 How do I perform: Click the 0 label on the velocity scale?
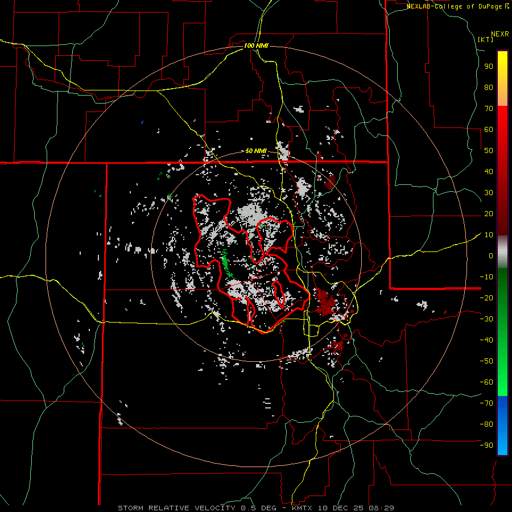tap(490, 255)
